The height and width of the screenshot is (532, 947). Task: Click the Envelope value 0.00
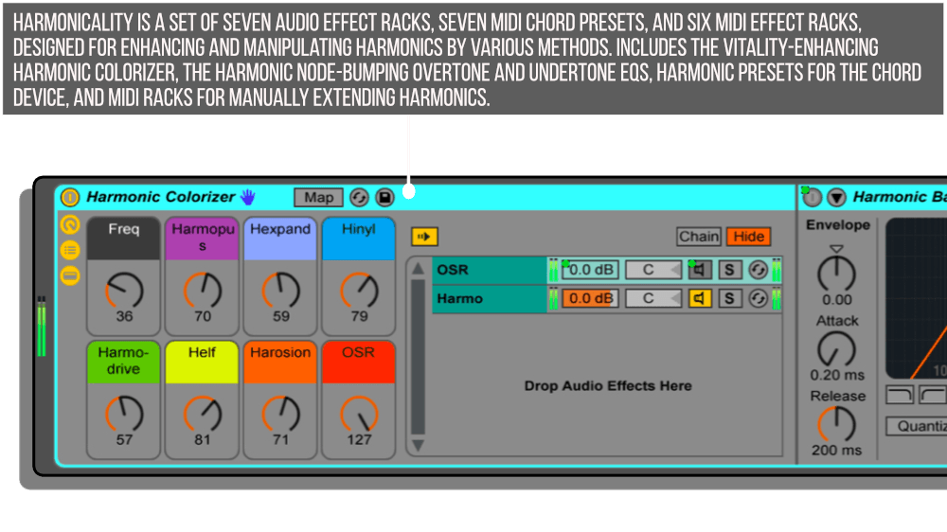pyautogui.click(x=837, y=300)
